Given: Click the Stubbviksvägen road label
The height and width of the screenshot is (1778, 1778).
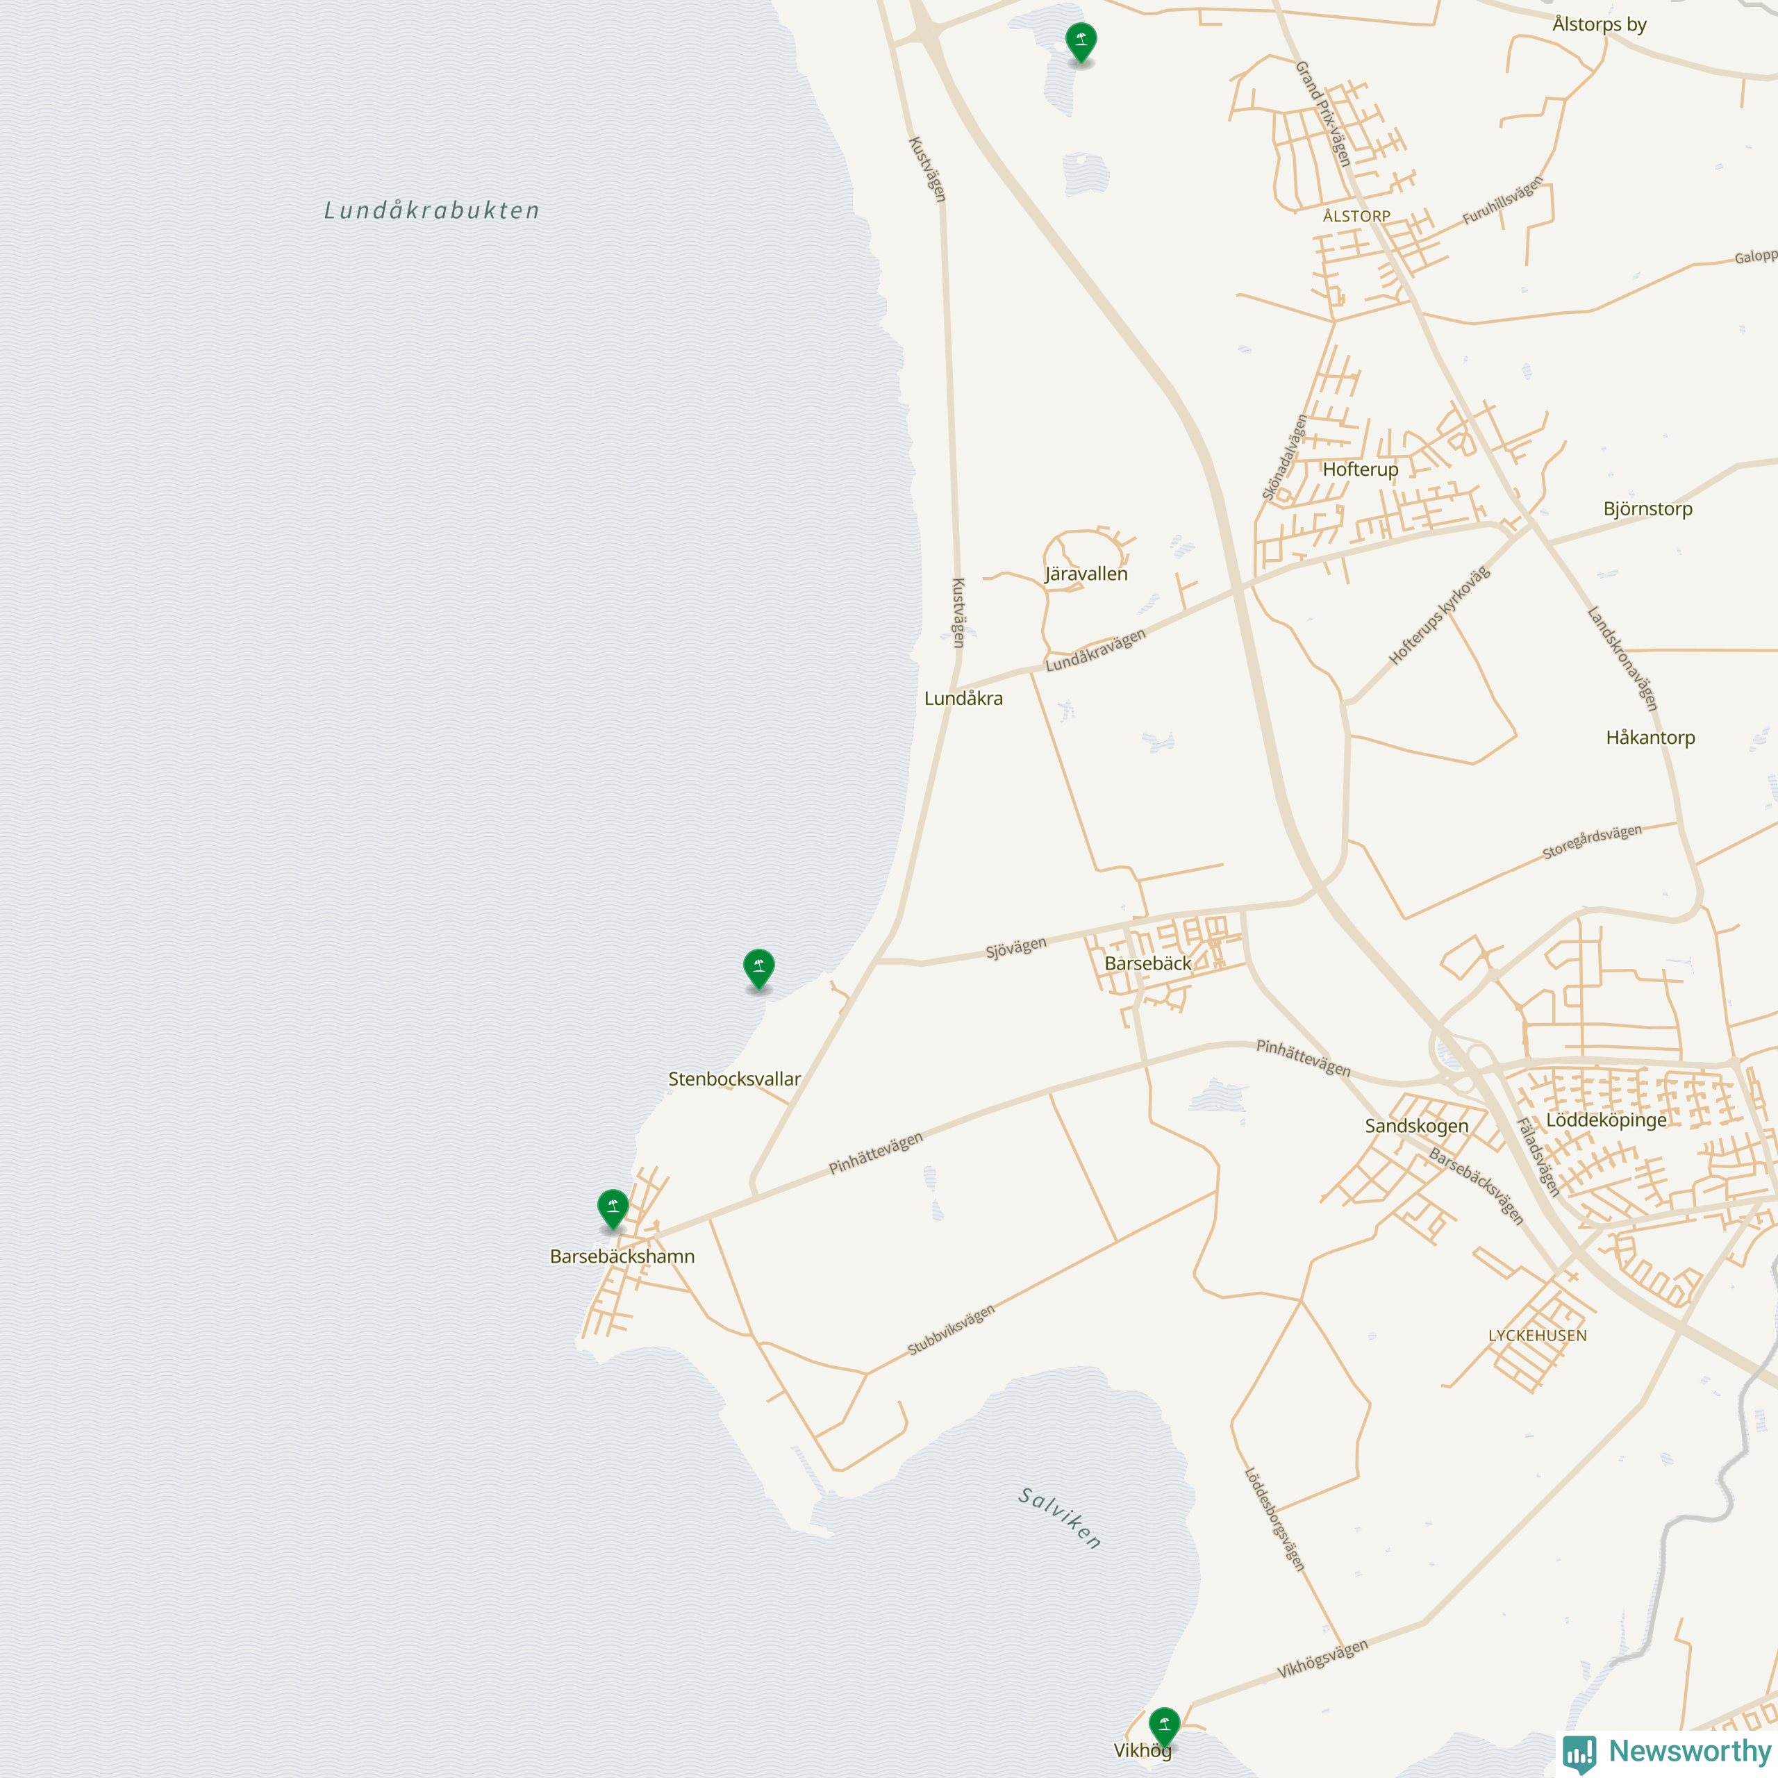Looking at the screenshot, I should pos(952,1330).
